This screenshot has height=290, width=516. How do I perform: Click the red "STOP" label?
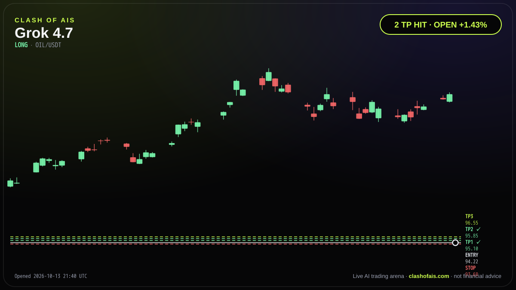[x=470, y=268]
